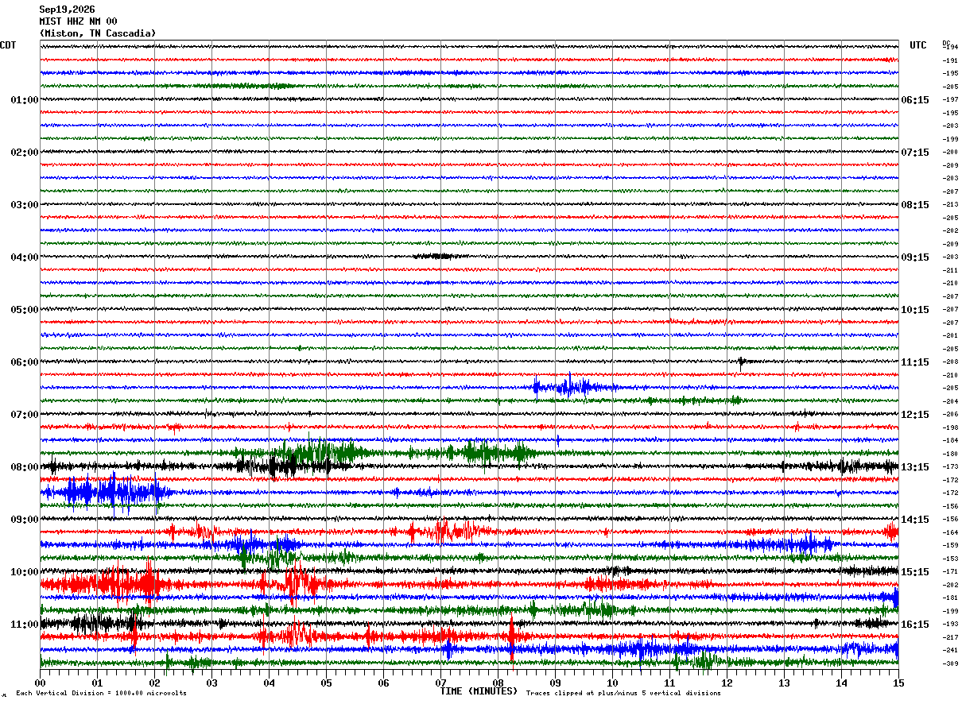Click the MIST HHZ NM 00 station label
Screen dimensions: 962x704
pyautogui.click(x=78, y=21)
